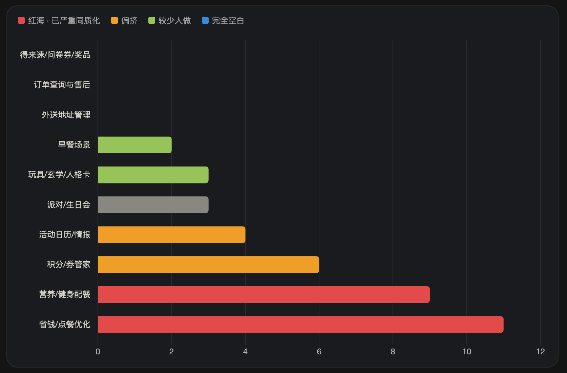
Task: Click the orange bar for 积分/券管家
Action: pos(209,264)
